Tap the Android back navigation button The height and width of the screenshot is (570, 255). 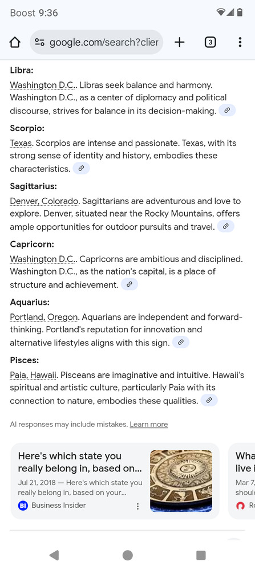[x=54, y=555]
